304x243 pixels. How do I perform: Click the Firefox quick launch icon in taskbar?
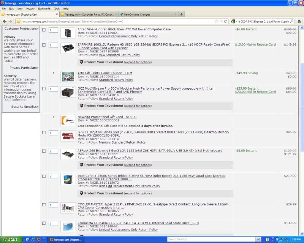[39, 239]
